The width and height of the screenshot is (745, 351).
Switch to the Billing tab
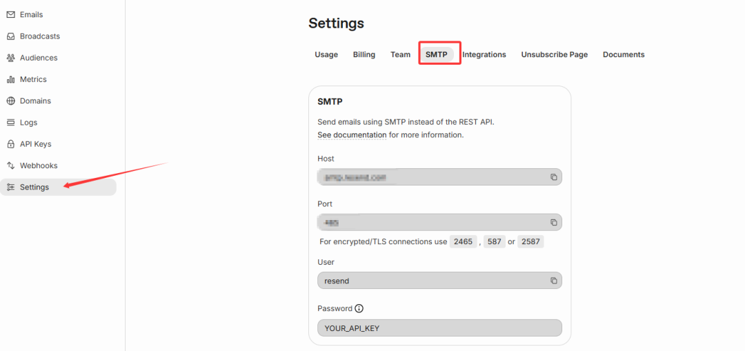364,54
